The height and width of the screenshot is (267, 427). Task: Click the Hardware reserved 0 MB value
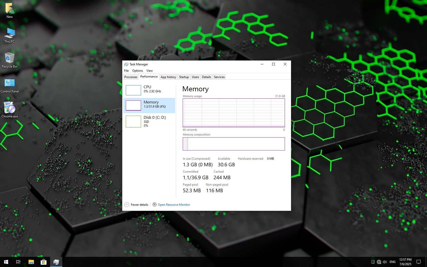tap(270, 159)
